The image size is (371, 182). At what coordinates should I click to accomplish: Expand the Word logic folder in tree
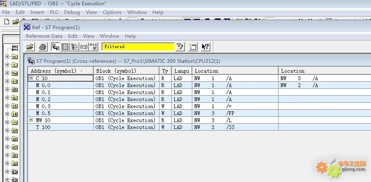[7, 164]
